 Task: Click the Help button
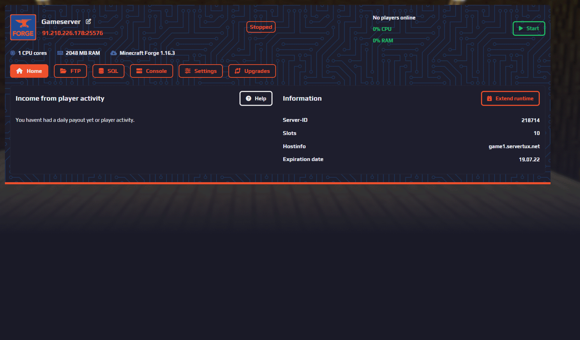256,98
